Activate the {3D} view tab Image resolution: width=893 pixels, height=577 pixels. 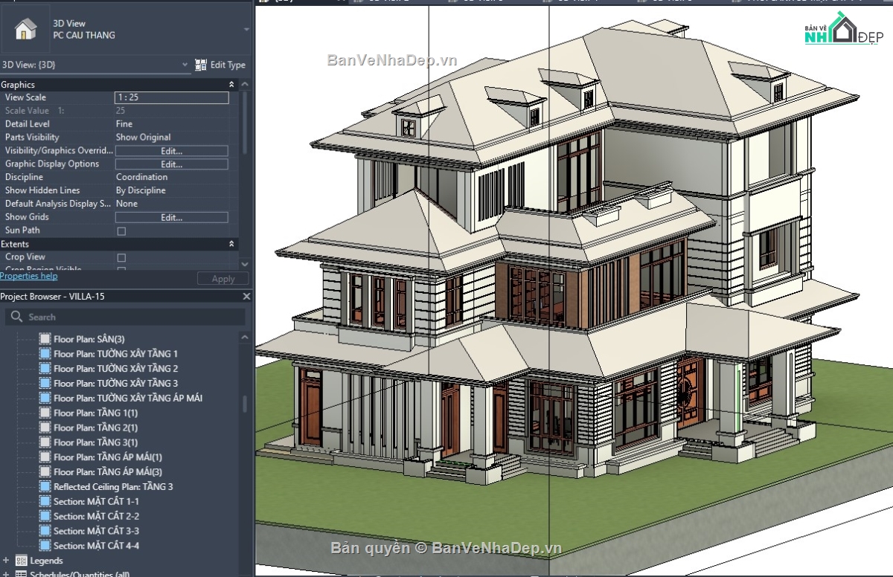(287, 2)
